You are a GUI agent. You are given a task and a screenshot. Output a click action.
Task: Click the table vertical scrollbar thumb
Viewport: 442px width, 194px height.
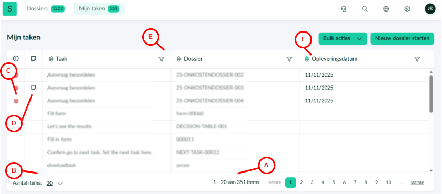tap(431, 94)
